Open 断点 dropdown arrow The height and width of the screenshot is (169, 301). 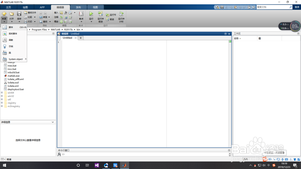[x=81, y=22]
